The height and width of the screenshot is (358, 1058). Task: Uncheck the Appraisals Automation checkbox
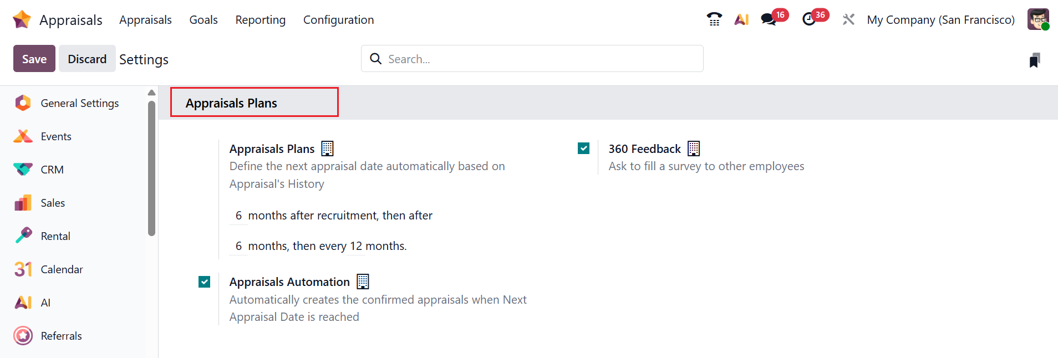(x=205, y=282)
